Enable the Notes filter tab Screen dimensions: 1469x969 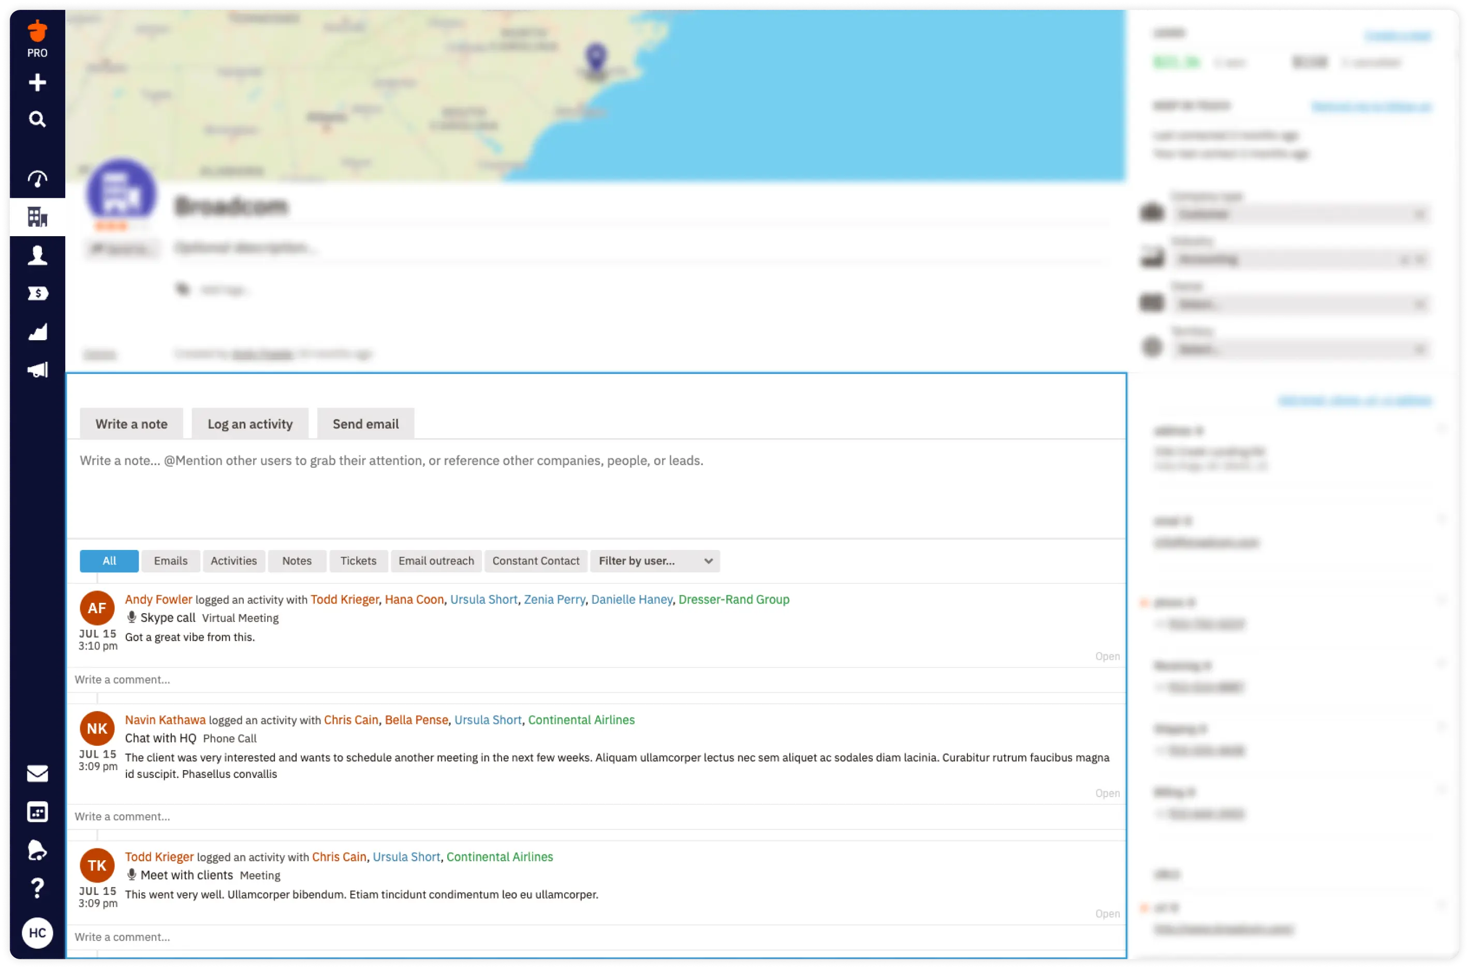pos(297,560)
